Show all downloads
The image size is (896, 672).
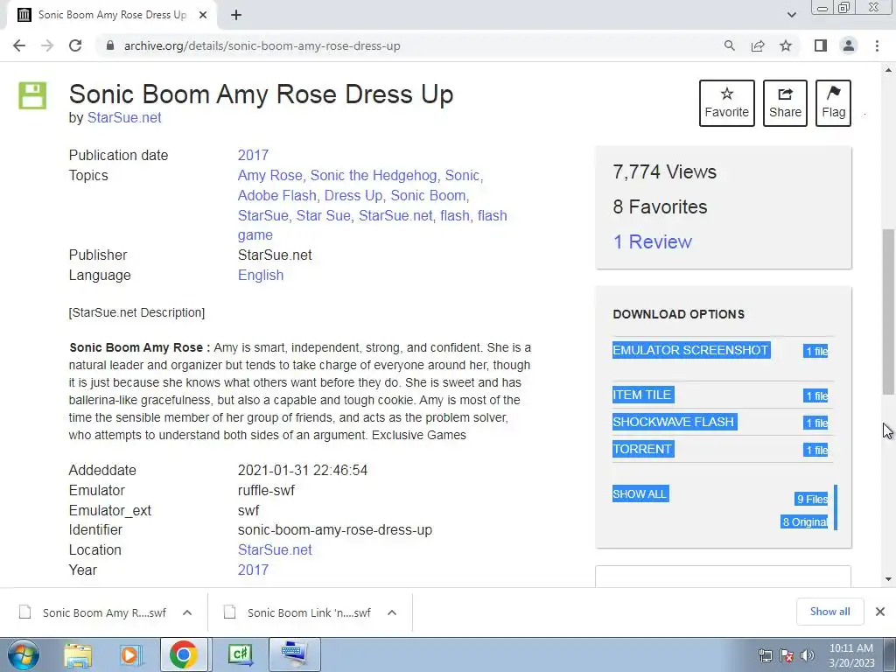pos(829,612)
